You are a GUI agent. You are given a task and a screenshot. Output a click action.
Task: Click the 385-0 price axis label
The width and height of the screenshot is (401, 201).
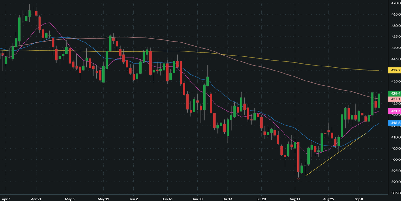(396, 193)
